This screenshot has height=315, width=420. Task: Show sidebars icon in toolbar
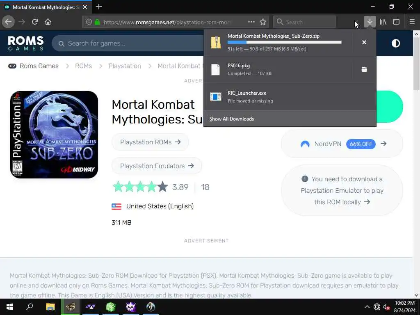[396, 22]
